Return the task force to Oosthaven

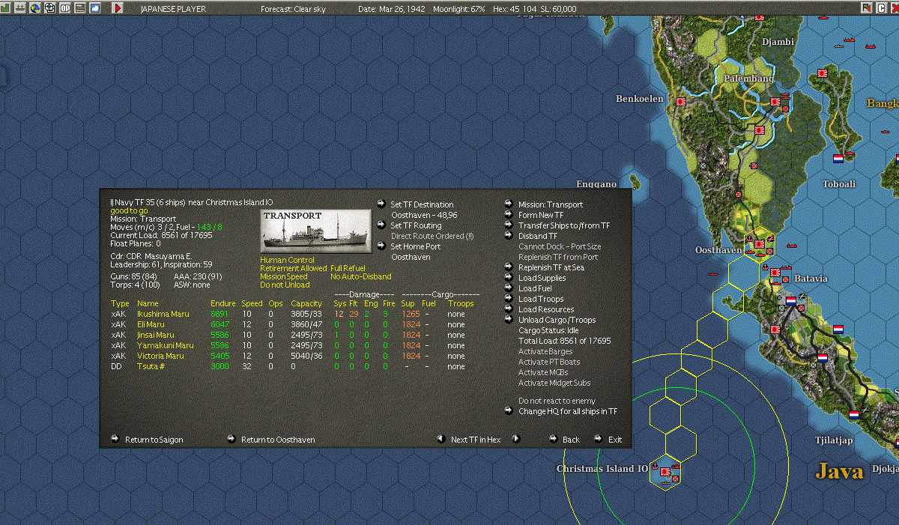tap(278, 440)
